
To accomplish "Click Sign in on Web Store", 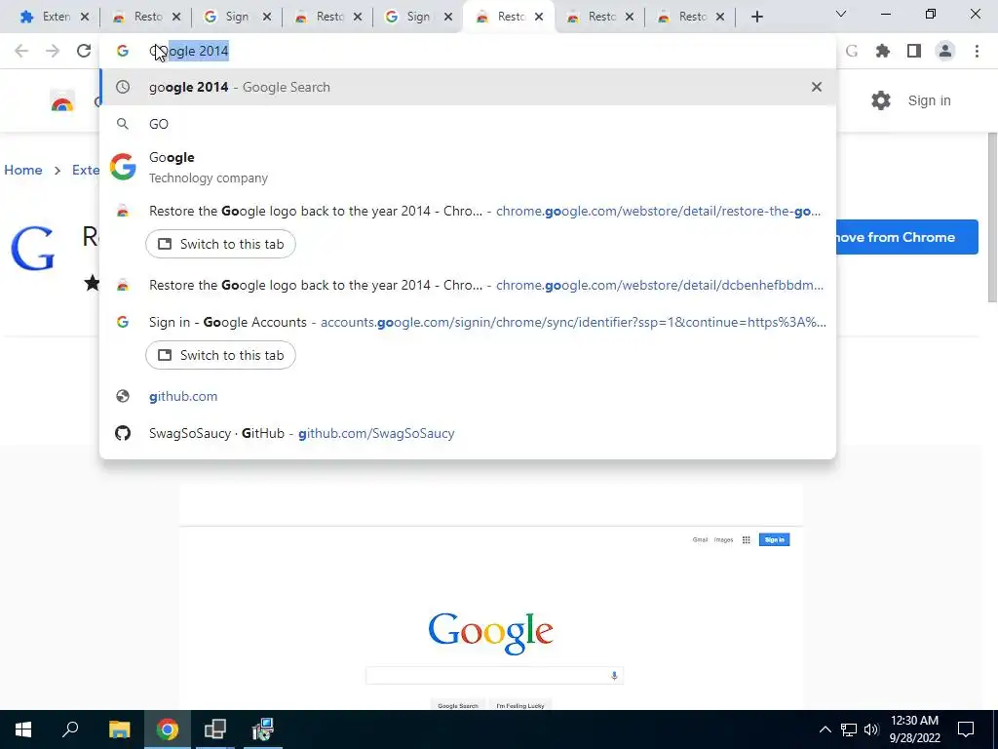I will click(929, 100).
